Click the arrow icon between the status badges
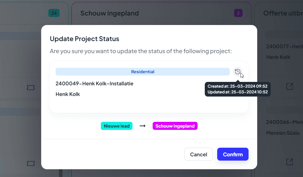Image resolution: width=303 pixels, height=177 pixels. 142,126
